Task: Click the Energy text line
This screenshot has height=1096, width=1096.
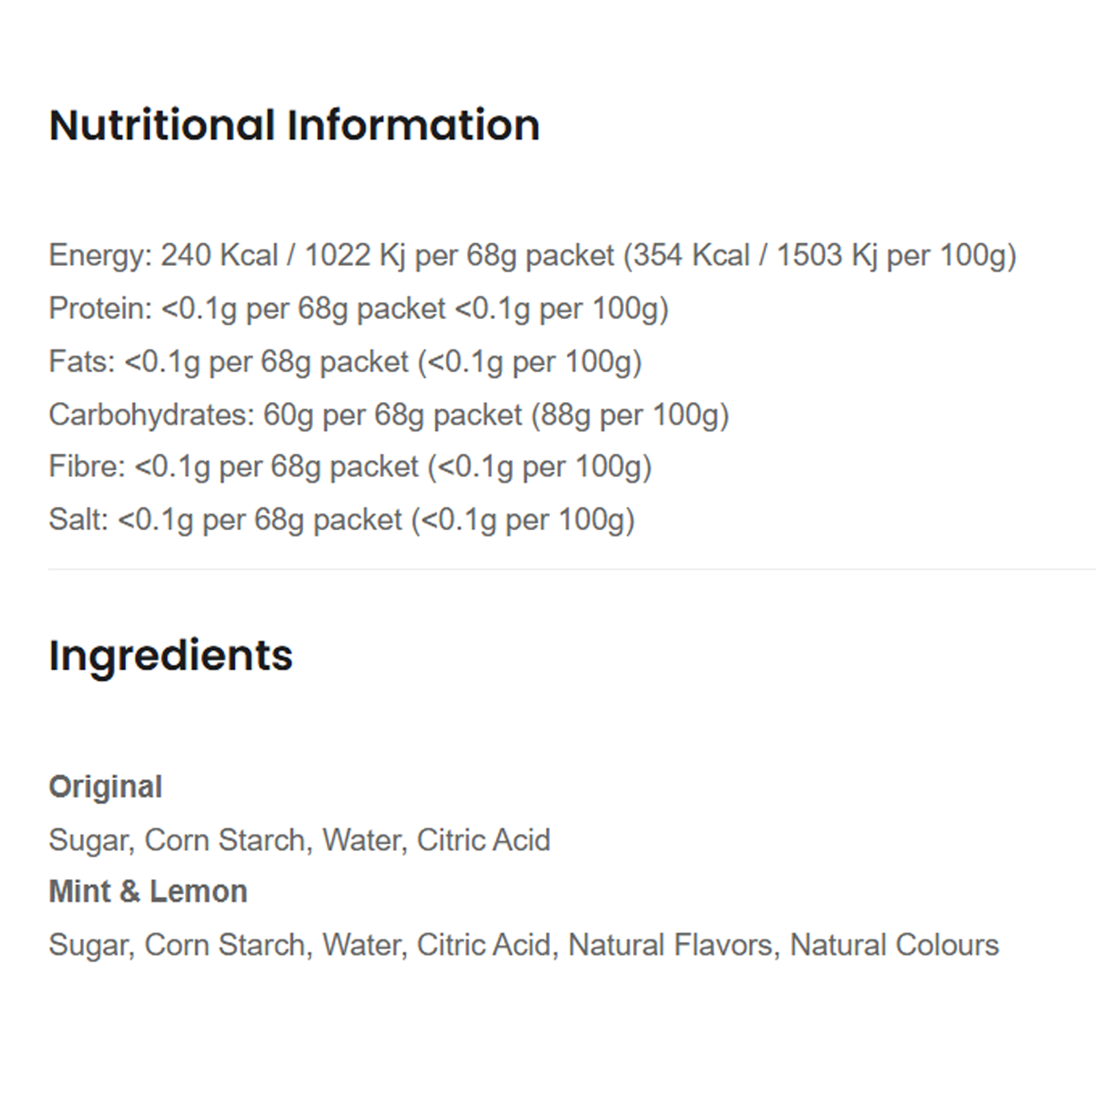Action: pyautogui.click(x=532, y=256)
